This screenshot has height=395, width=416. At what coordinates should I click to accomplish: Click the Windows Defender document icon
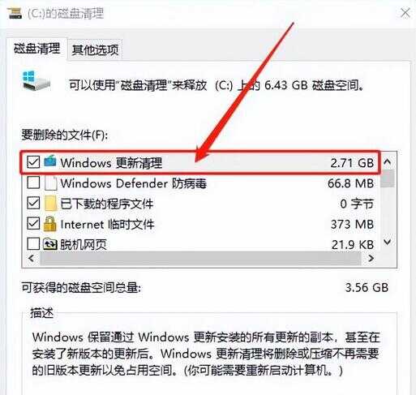click(x=50, y=183)
